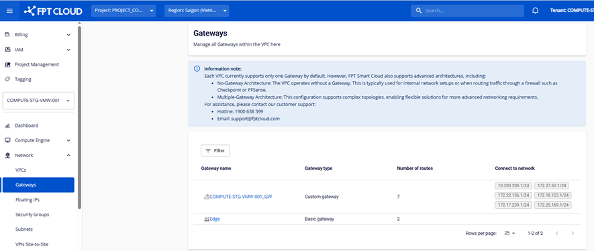
Task: Open Tagging in sidebar
Action: pos(23,79)
